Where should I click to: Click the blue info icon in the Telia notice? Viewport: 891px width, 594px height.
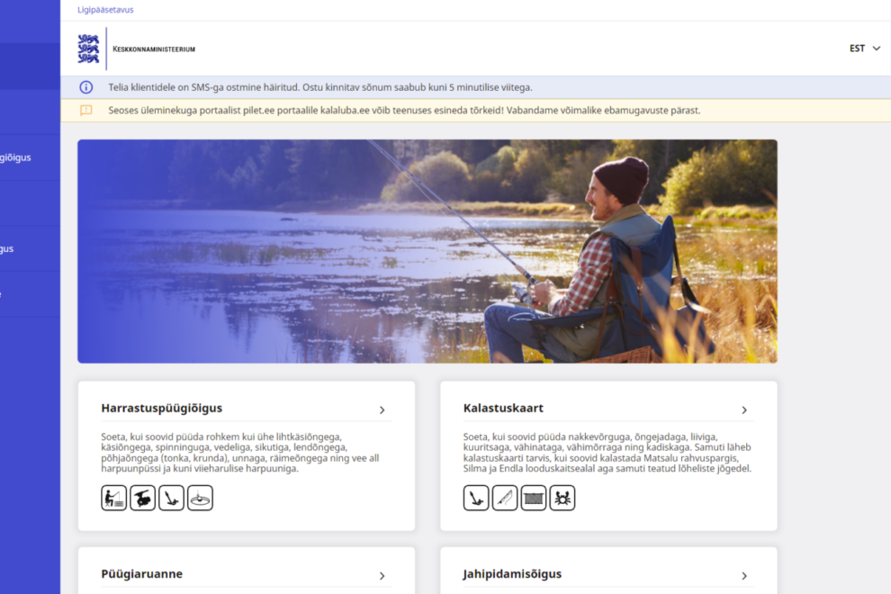pos(85,87)
